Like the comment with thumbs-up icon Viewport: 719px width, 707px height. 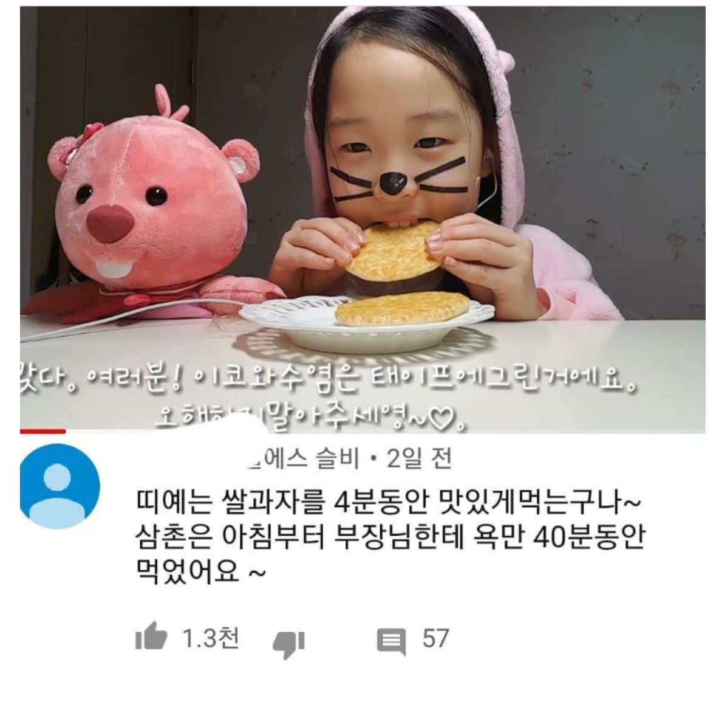click(151, 636)
